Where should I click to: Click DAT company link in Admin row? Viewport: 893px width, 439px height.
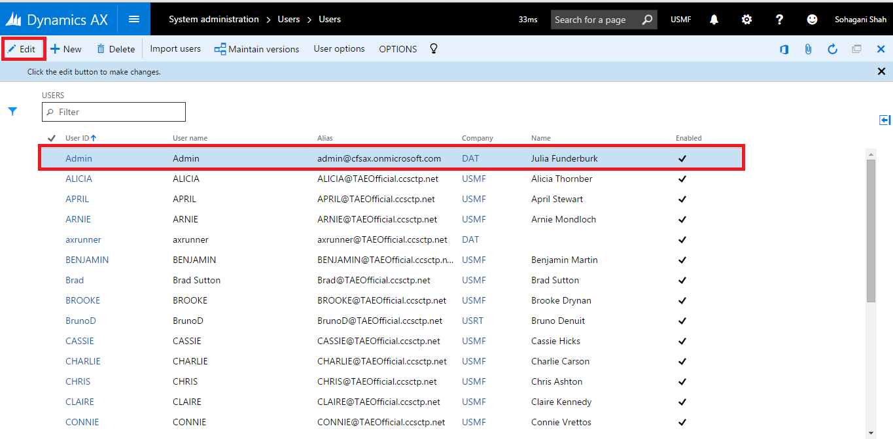(470, 158)
